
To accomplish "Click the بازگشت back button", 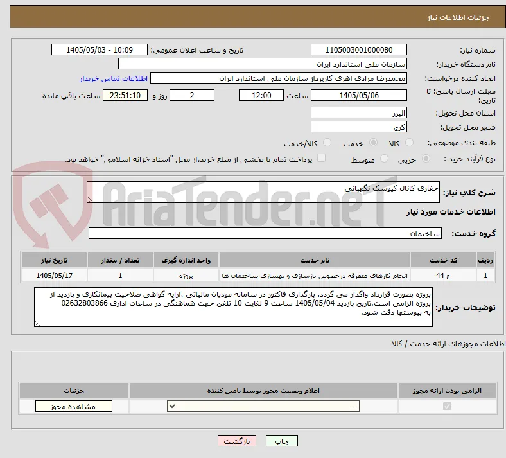I will 237,441.
